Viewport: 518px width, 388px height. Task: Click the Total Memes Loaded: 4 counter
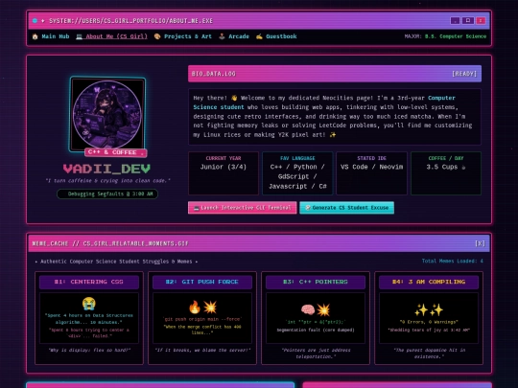click(x=452, y=261)
